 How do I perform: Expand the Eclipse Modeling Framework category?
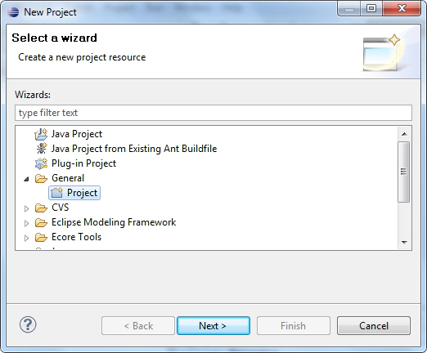26,223
